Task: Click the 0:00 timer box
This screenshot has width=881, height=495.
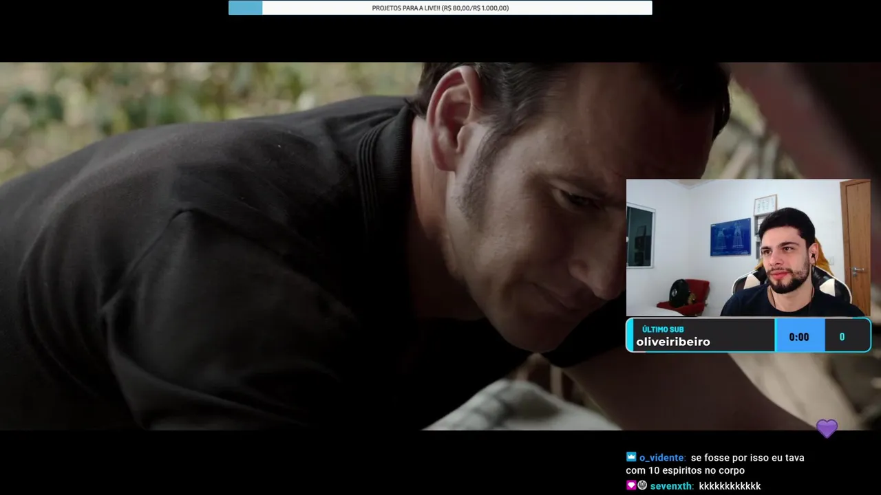Action: (799, 336)
